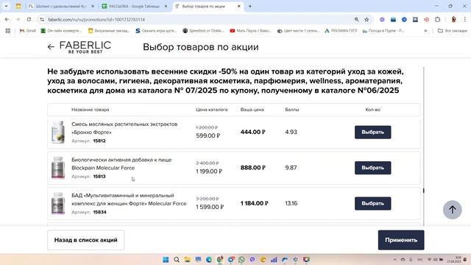Click Выбрать for Blockpain Molecular Force
This screenshot has height=265, width=471.
point(372,168)
